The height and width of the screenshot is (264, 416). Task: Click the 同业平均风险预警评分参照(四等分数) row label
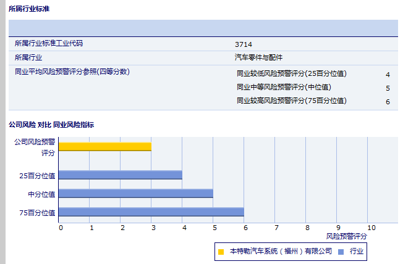click(x=72, y=72)
